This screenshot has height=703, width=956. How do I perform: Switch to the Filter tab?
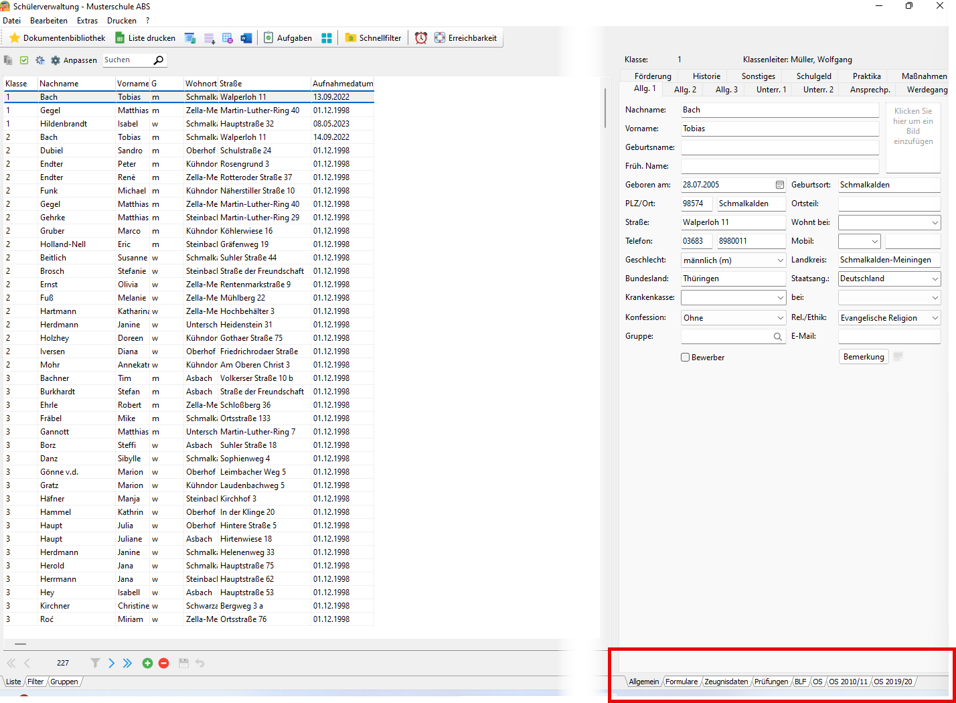(x=35, y=682)
